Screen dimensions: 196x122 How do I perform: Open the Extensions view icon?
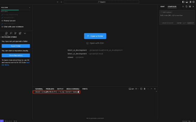pyautogui.click(x=20, y=33)
